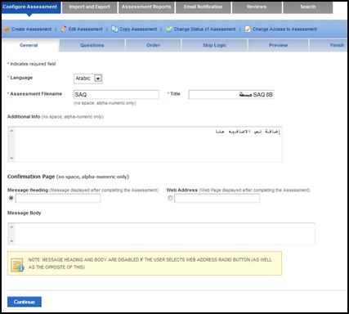Image resolution: width=349 pixels, height=314 pixels.
Task: Click the Copy Assessment pages icon
Action: [114, 29]
